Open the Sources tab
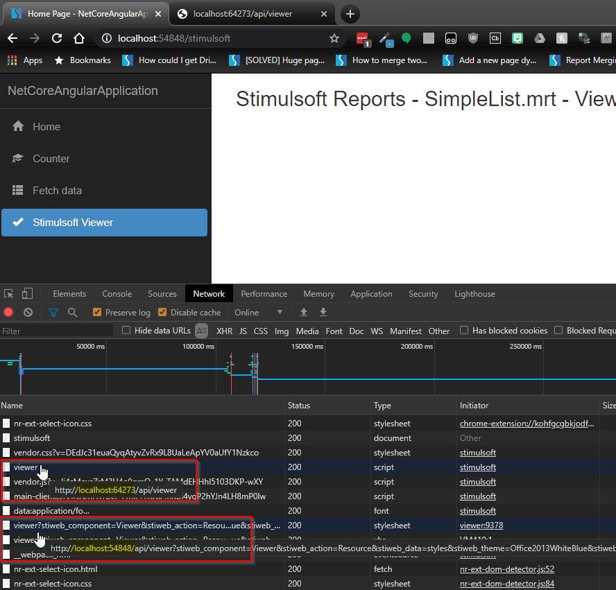The image size is (616, 590). pos(162,294)
